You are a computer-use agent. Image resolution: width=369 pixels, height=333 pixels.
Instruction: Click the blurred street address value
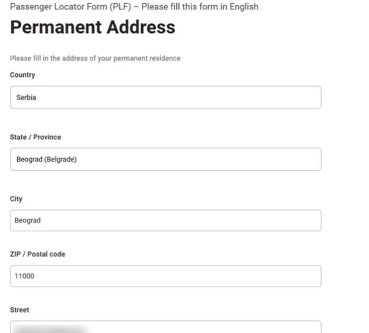[x=50, y=329]
